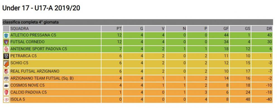Select the Isola 5 team logo
This screenshot has height=108, width=279.
6,99
